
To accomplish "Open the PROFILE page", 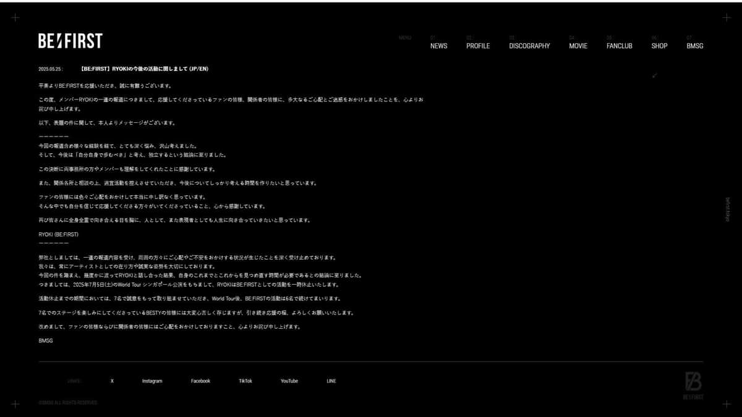I will pyautogui.click(x=479, y=46).
